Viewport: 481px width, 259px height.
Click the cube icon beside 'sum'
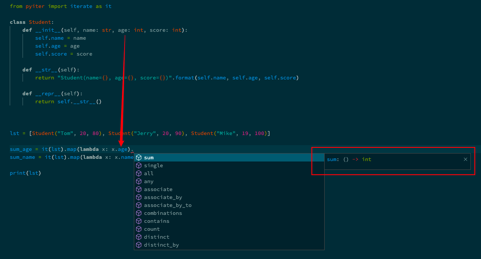click(139, 158)
